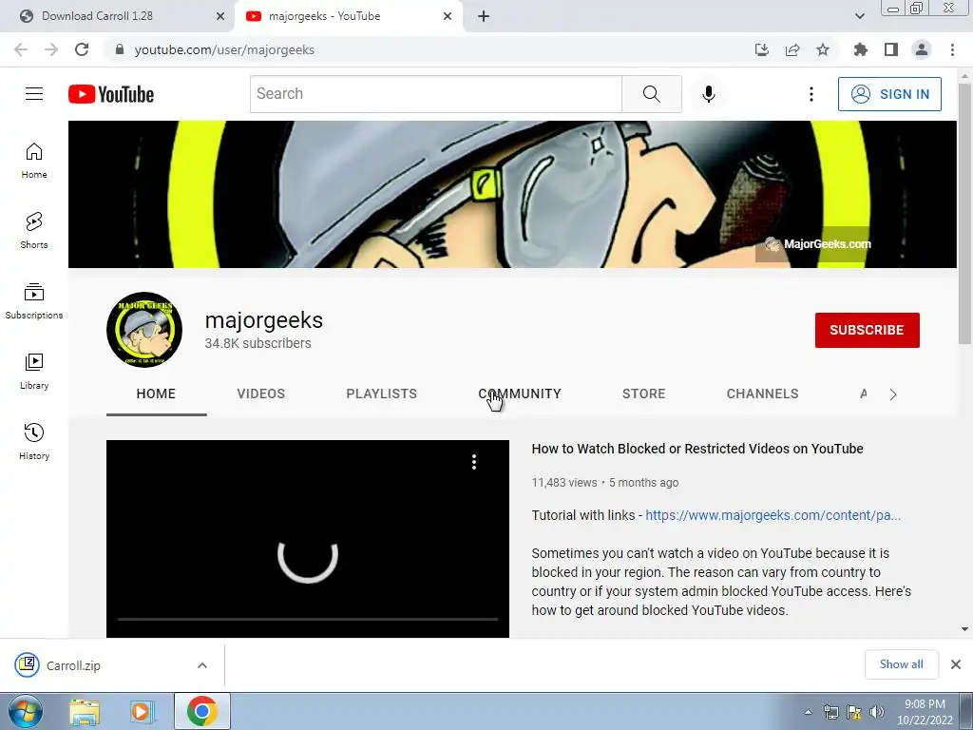Bookmark this page with star icon
The width and height of the screenshot is (973, 730).
tap(823, 49)
